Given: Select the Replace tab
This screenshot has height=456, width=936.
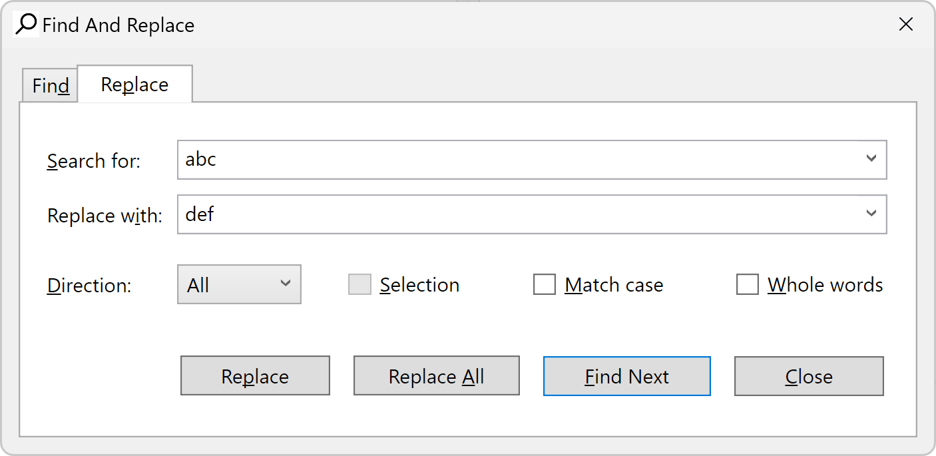Looking at the screenshot, I should click(x=135, y=85).
